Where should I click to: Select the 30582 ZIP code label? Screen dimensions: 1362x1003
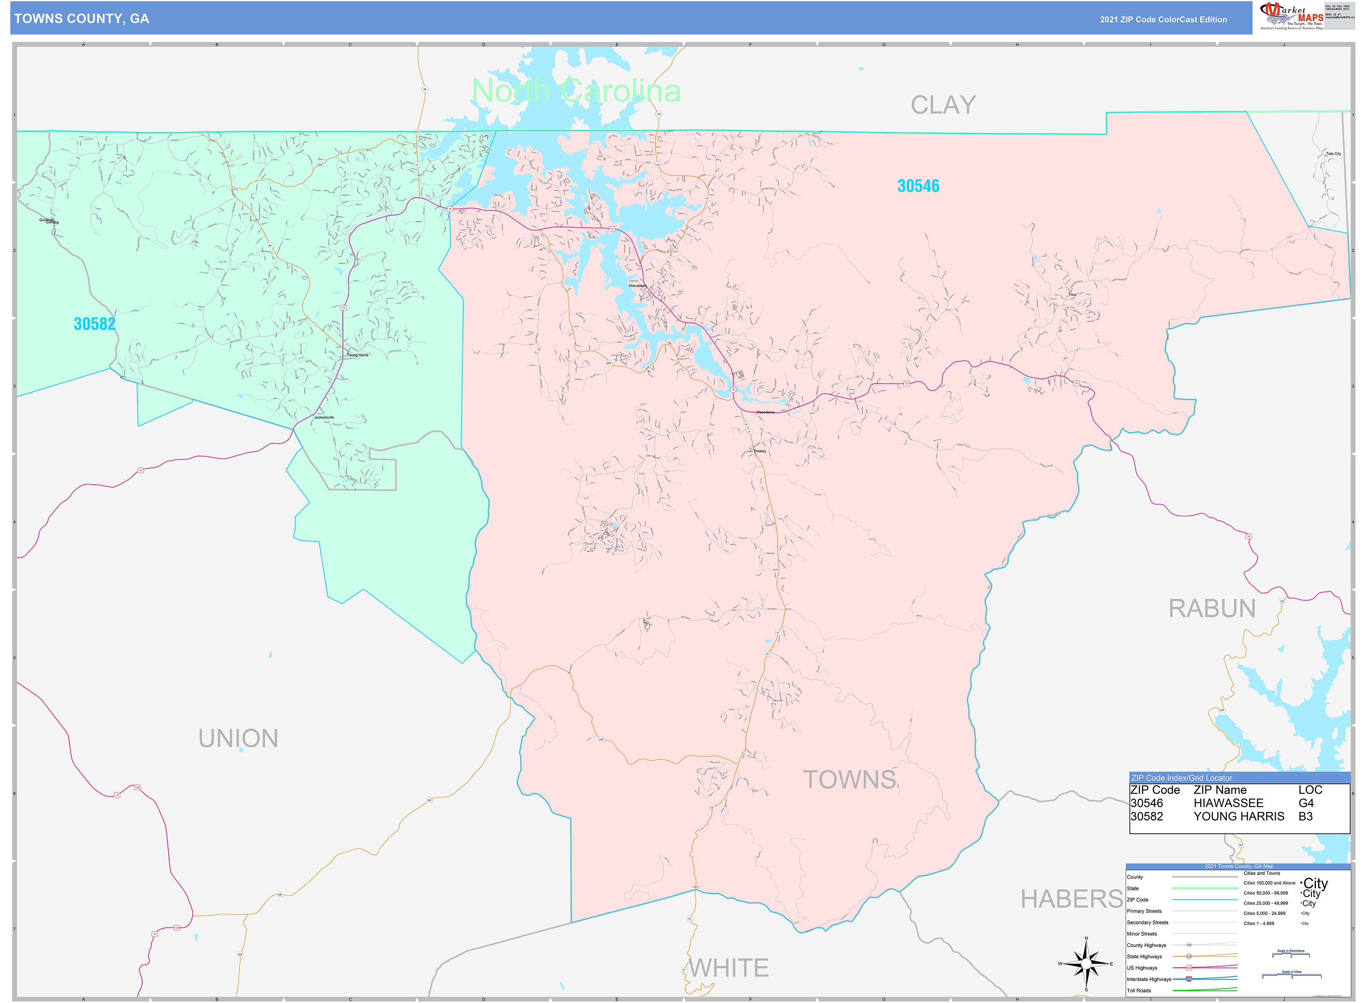[94, 324]
